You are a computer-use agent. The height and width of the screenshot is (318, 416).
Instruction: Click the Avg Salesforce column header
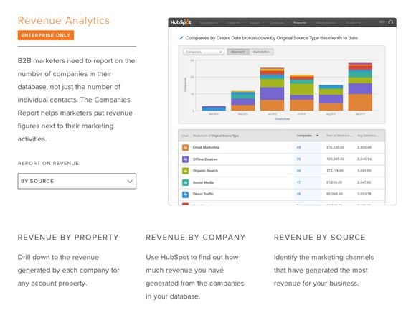click(368, 136)
